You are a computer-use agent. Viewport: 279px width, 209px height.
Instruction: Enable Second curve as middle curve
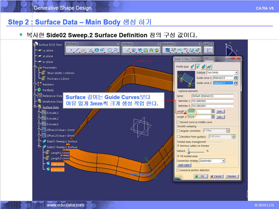(x=178, y=122)
